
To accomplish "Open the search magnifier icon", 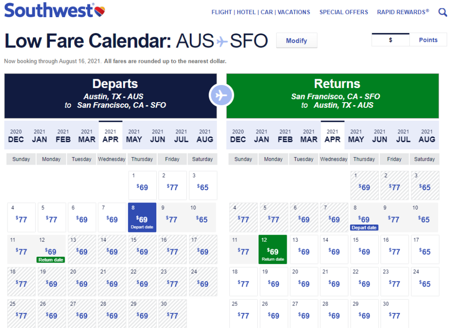I will (442, 12).
